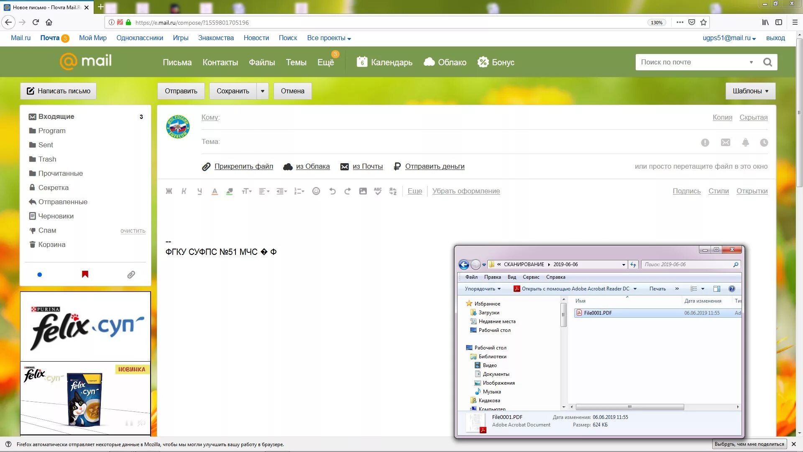803x452 pixels.
Task: Open the Контакты tab
Action: [220, 62]
